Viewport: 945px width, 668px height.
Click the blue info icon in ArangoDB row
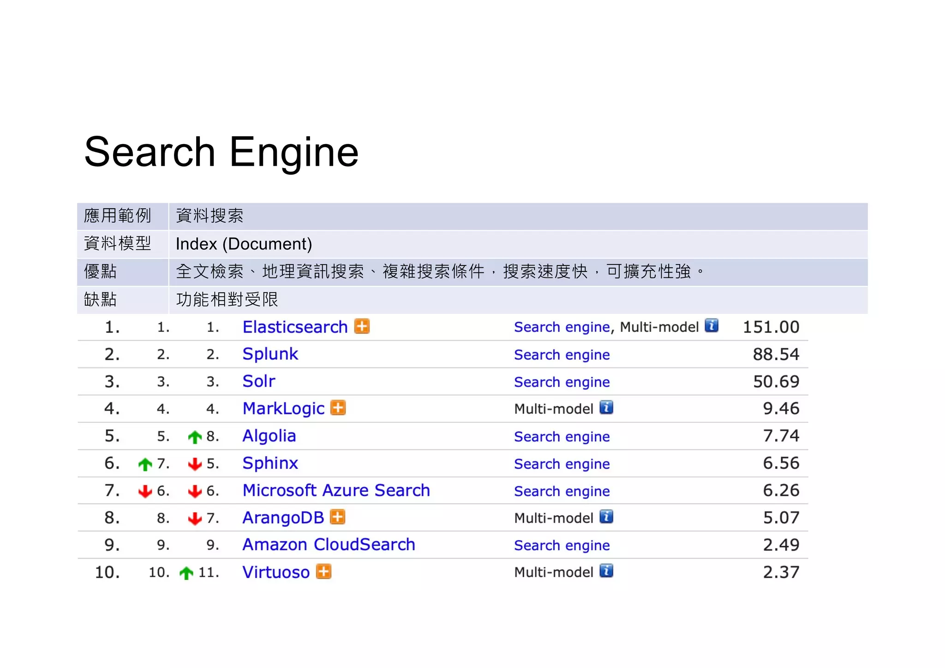point(606,516)
